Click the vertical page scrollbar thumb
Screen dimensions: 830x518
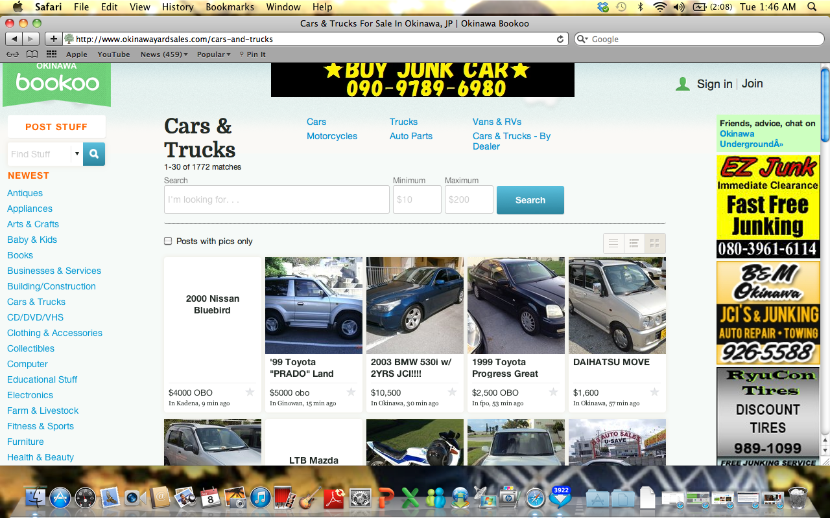[x=825, y=104]
